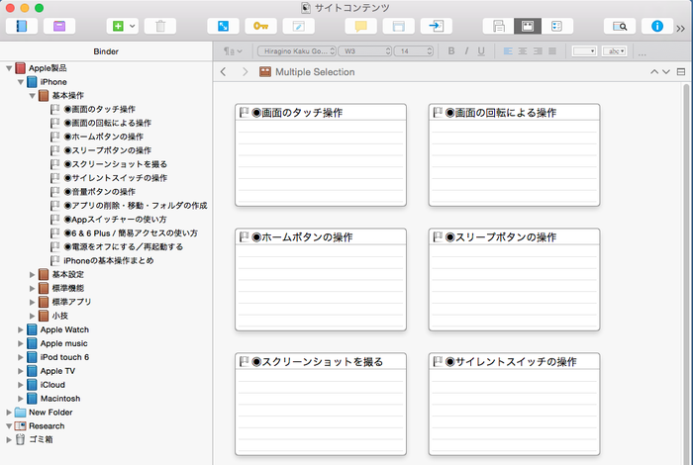Viewport: 693px width, 465px height.
Task: Center align text
Action: point(523,51)
